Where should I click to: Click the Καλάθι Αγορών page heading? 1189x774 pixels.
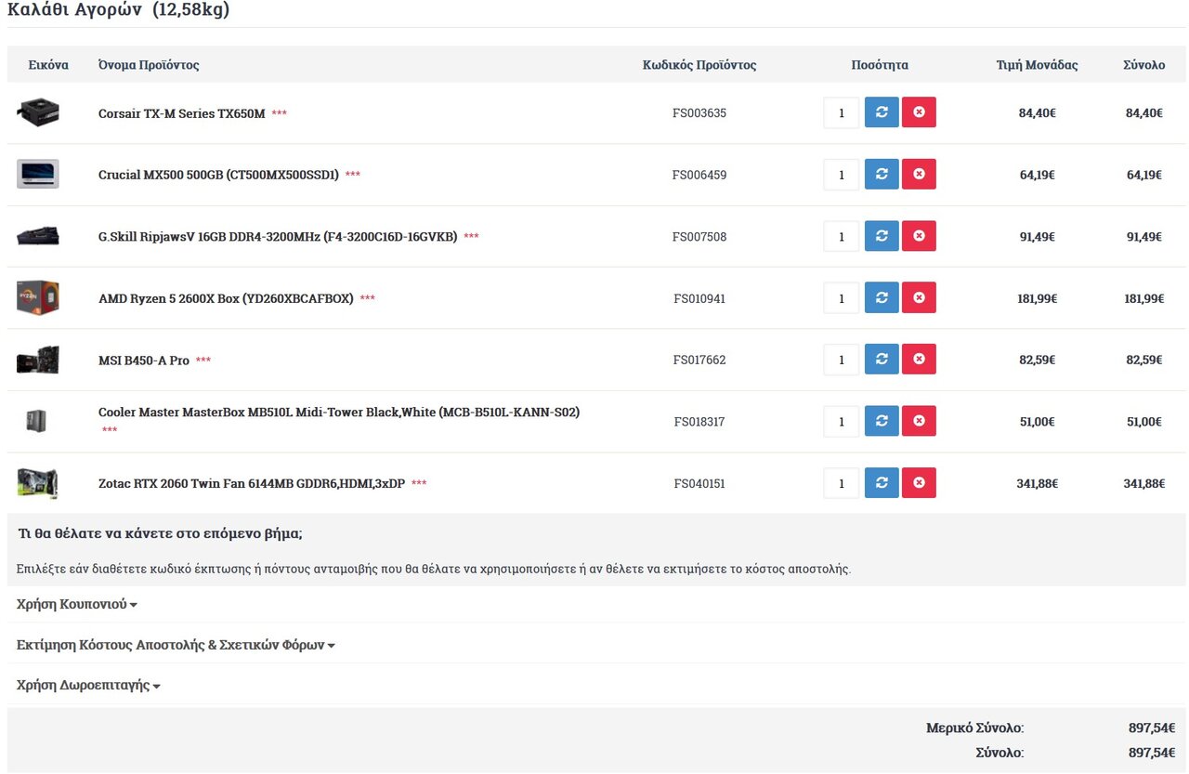tap(118, 10)
